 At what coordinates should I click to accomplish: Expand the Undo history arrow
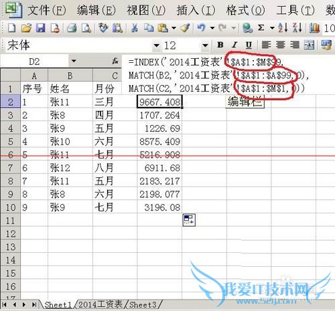[x=212, y=28]
